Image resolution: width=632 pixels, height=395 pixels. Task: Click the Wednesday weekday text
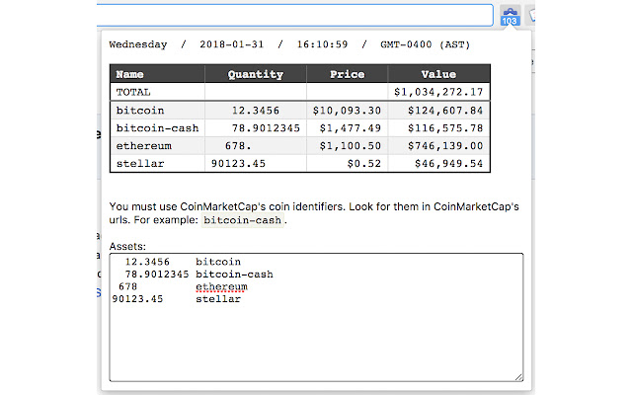pos(138,44)
